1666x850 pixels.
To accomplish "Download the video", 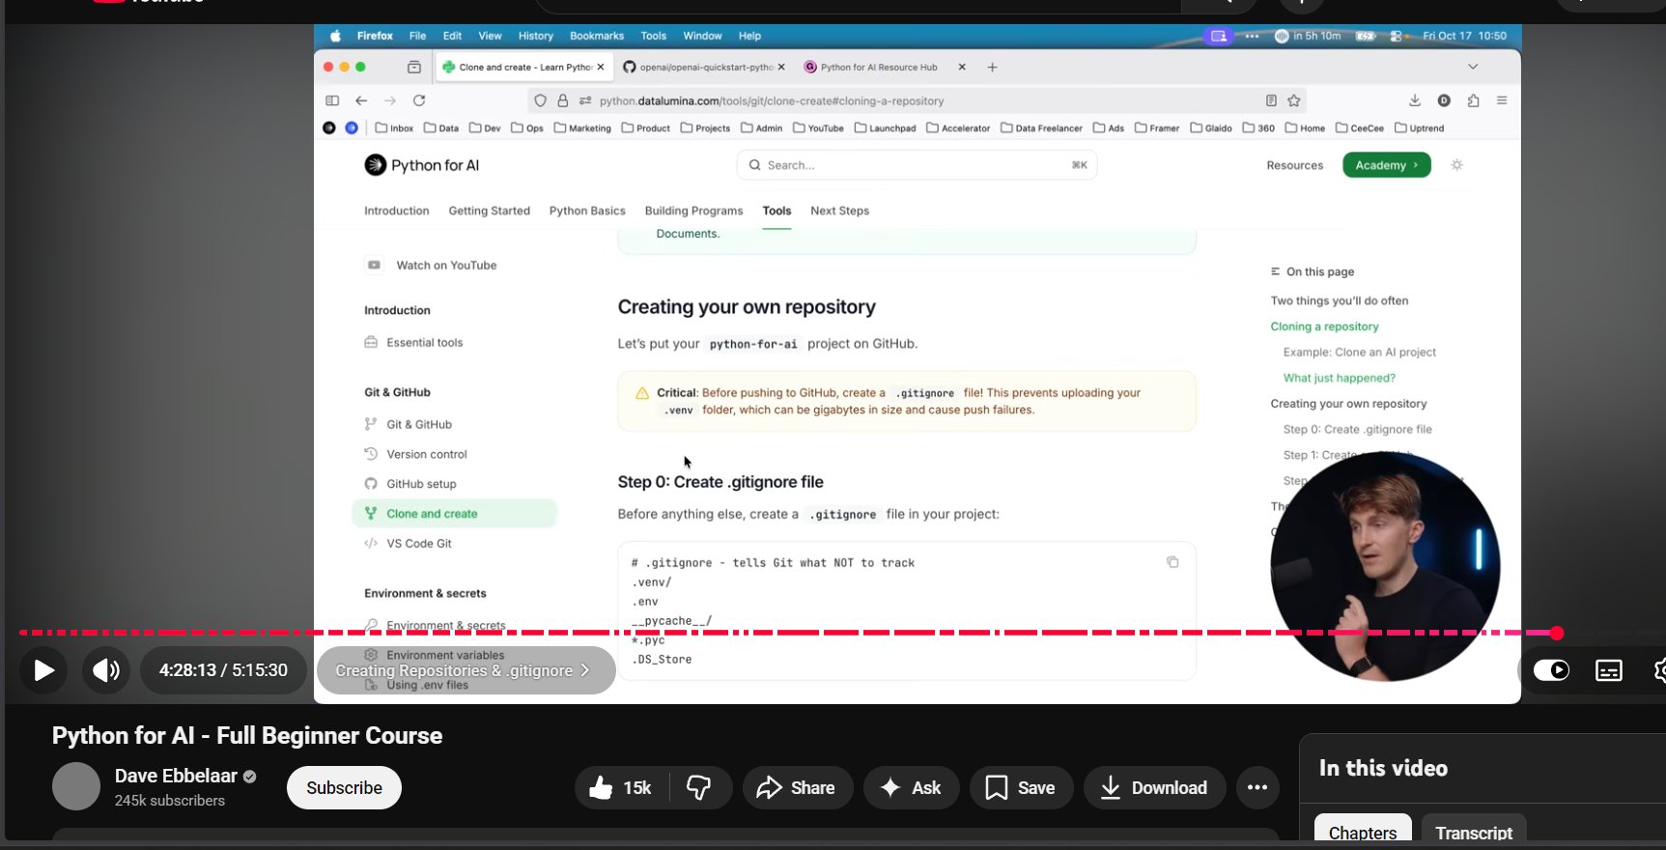I will (1155, 788).
